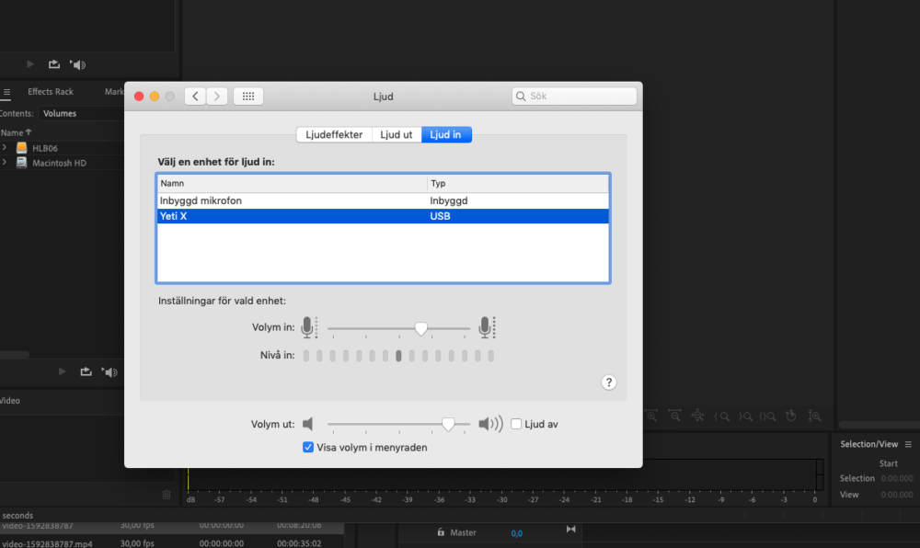Click the help question mark button

click(609, 382)
